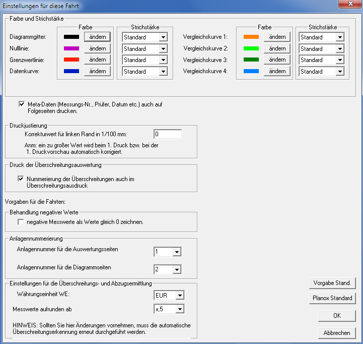The width and height of the screenshot is (363, 344).
Task: Click the green Vergleichskurve 2 color swatch
Action: 251,48
